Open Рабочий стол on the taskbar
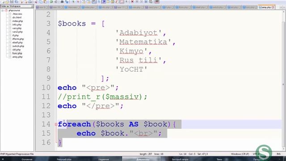This screenshot has width=286, height=161. (64, 159)
